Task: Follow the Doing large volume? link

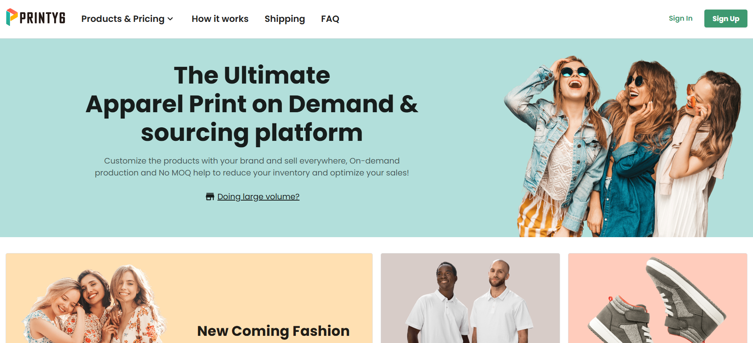Action: [x=258, y=197]
